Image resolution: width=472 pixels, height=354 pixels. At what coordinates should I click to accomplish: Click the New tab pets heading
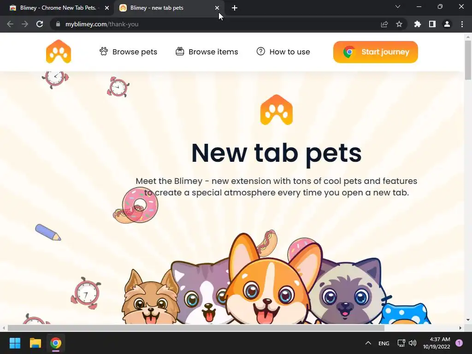tap(277, 153)
